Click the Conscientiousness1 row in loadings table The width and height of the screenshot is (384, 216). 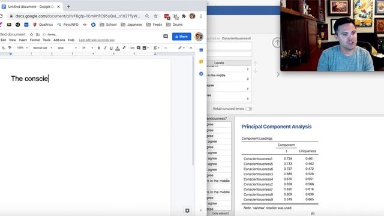pyautogui.click(x=280, y=158)
